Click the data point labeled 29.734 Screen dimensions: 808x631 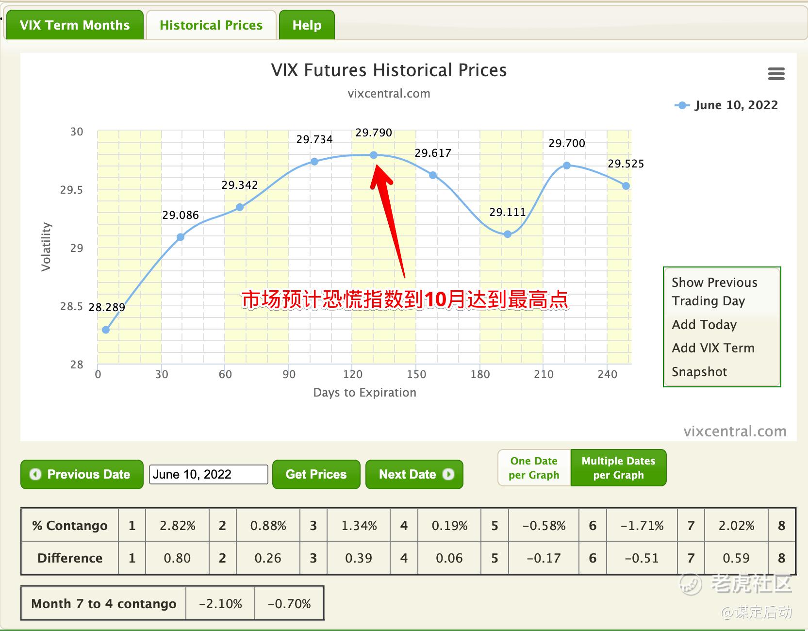coord(314,162)
